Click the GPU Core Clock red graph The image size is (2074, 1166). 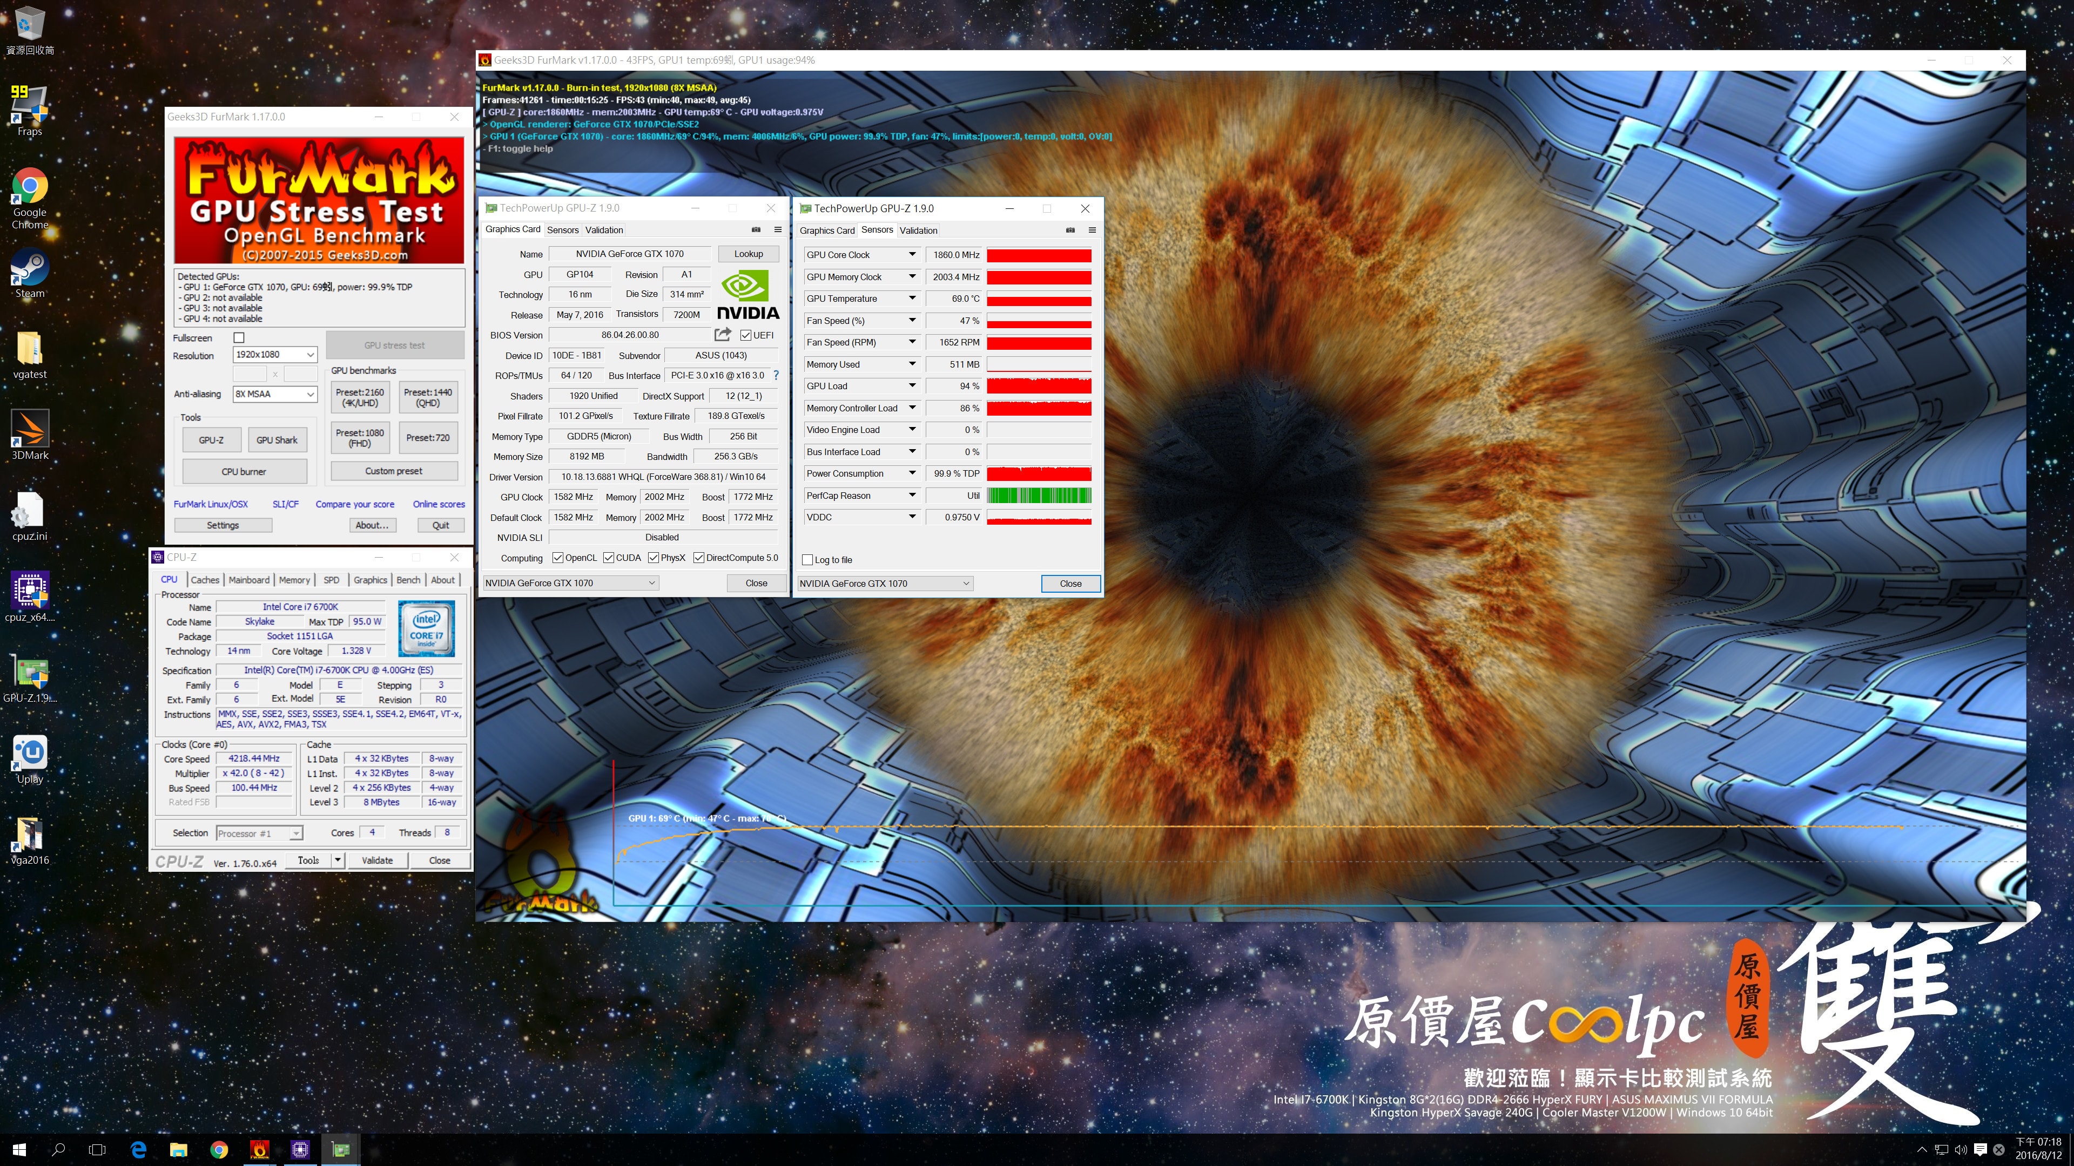pyautogui.click(x=1039, y=255)
